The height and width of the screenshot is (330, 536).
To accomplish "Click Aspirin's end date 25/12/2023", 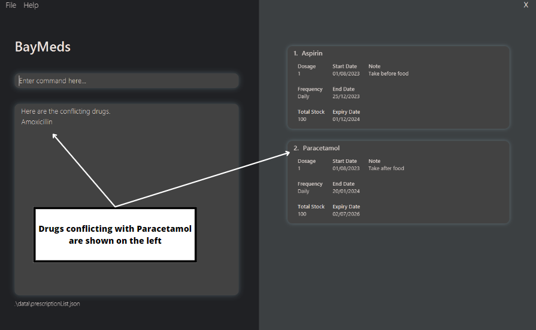I will [x=346, y=96].
